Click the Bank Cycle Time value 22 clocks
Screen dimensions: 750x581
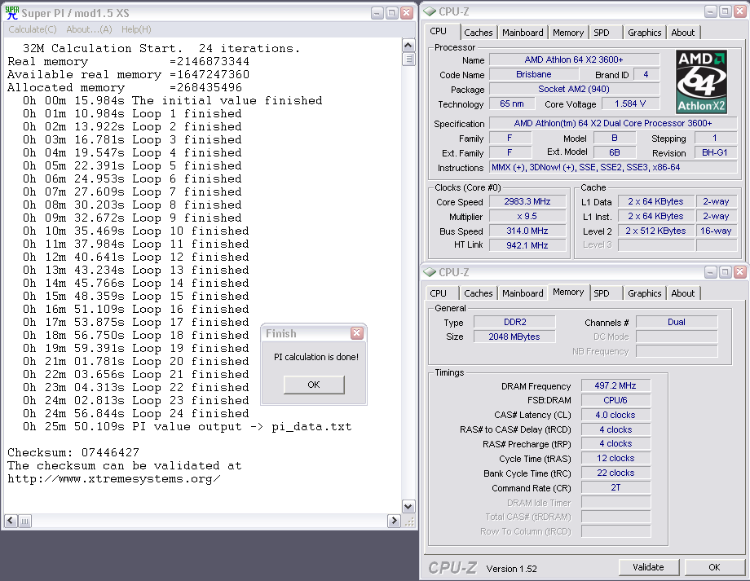(x=615, y=473)
